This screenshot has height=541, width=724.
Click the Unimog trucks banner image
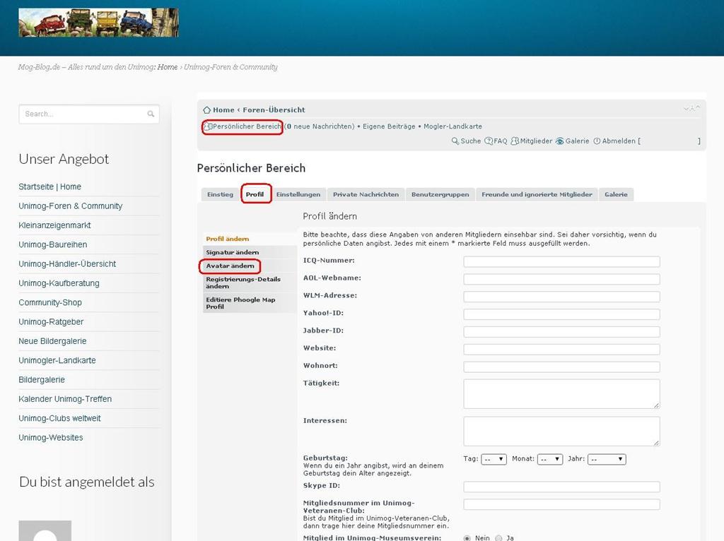pos(98,23)
